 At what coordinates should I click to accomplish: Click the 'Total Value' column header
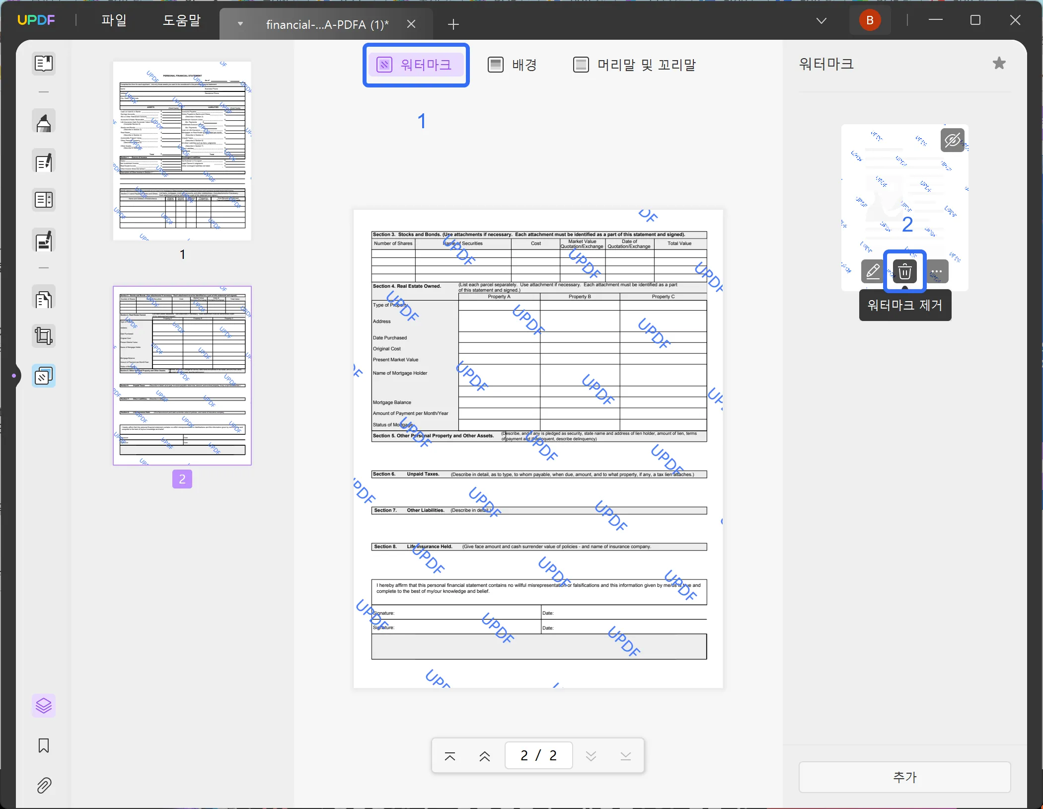pos(679,243)
